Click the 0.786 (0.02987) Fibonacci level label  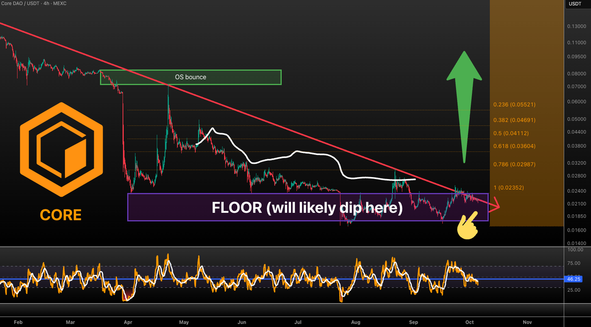pyautogui.click(x=515, y=164)
